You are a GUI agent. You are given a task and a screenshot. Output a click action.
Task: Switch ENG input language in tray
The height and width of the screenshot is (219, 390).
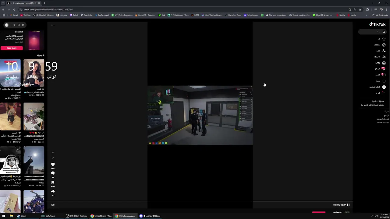click(377, 216)
